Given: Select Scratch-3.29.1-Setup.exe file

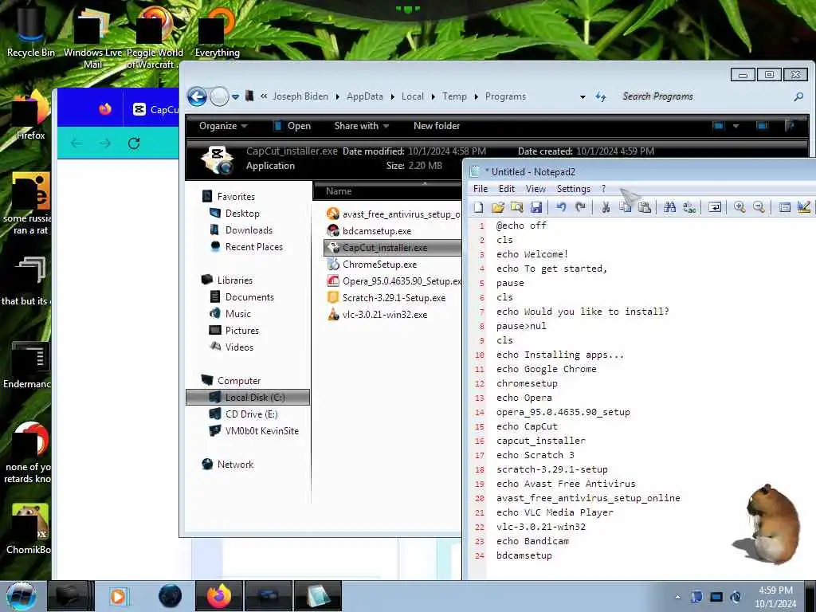Looking at the screenshot, I should coord(394,298).
